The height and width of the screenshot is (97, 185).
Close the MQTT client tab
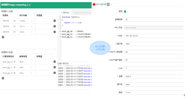click(x=111, y=5)
